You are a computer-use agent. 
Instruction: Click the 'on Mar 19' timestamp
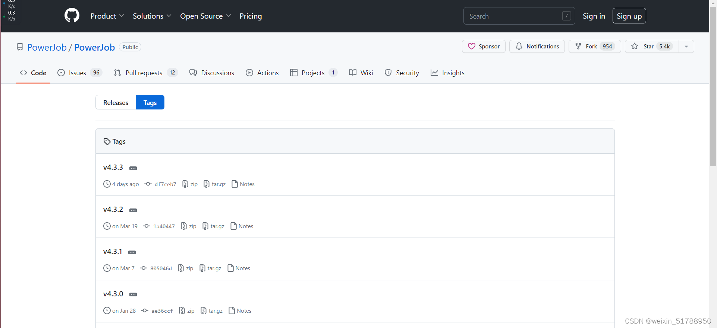(x=125, y=226)
